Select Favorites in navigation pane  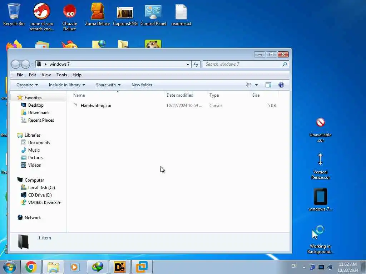tap(33, 98)
